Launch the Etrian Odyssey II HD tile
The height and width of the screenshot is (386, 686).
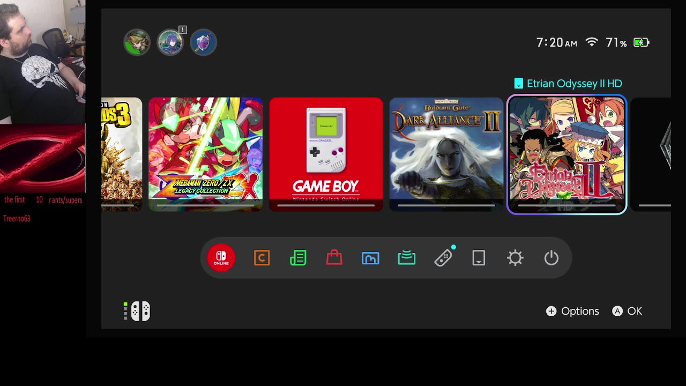click(567, 154)
